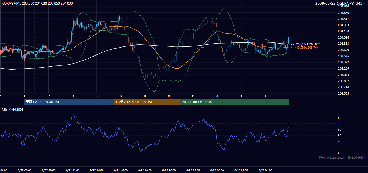Click hour label 14 under price chart
The image size is (368, 173).
(97, 97)
